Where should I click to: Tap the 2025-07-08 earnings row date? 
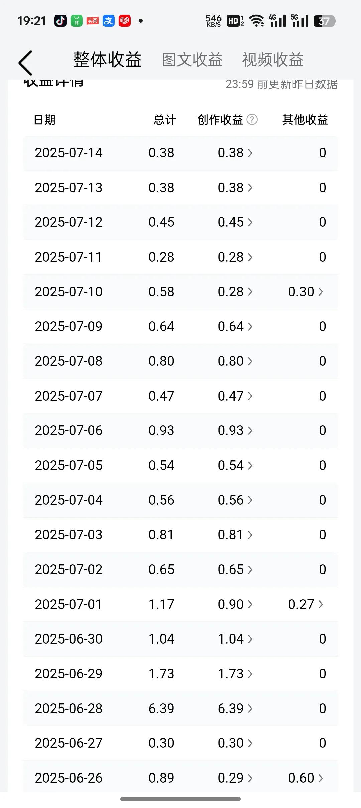69,361
